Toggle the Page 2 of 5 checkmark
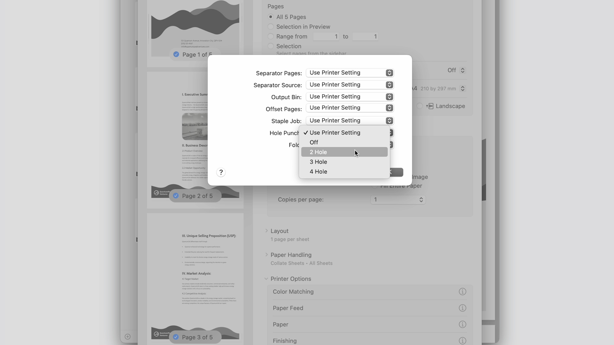This screenshot has height=345, width=614. click(x=176, y=196)
